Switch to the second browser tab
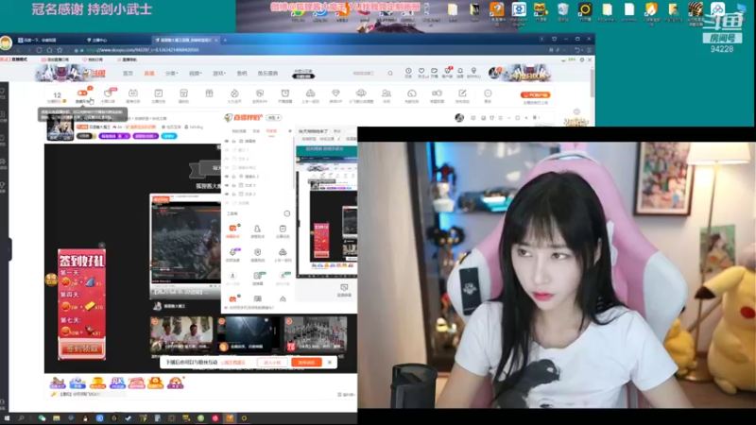756x425 pixels. click(115, 40)
